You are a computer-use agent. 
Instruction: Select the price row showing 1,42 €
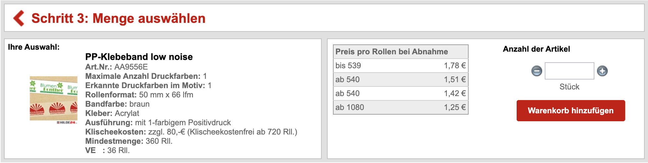pyautogui.click(x=400, y=93)
